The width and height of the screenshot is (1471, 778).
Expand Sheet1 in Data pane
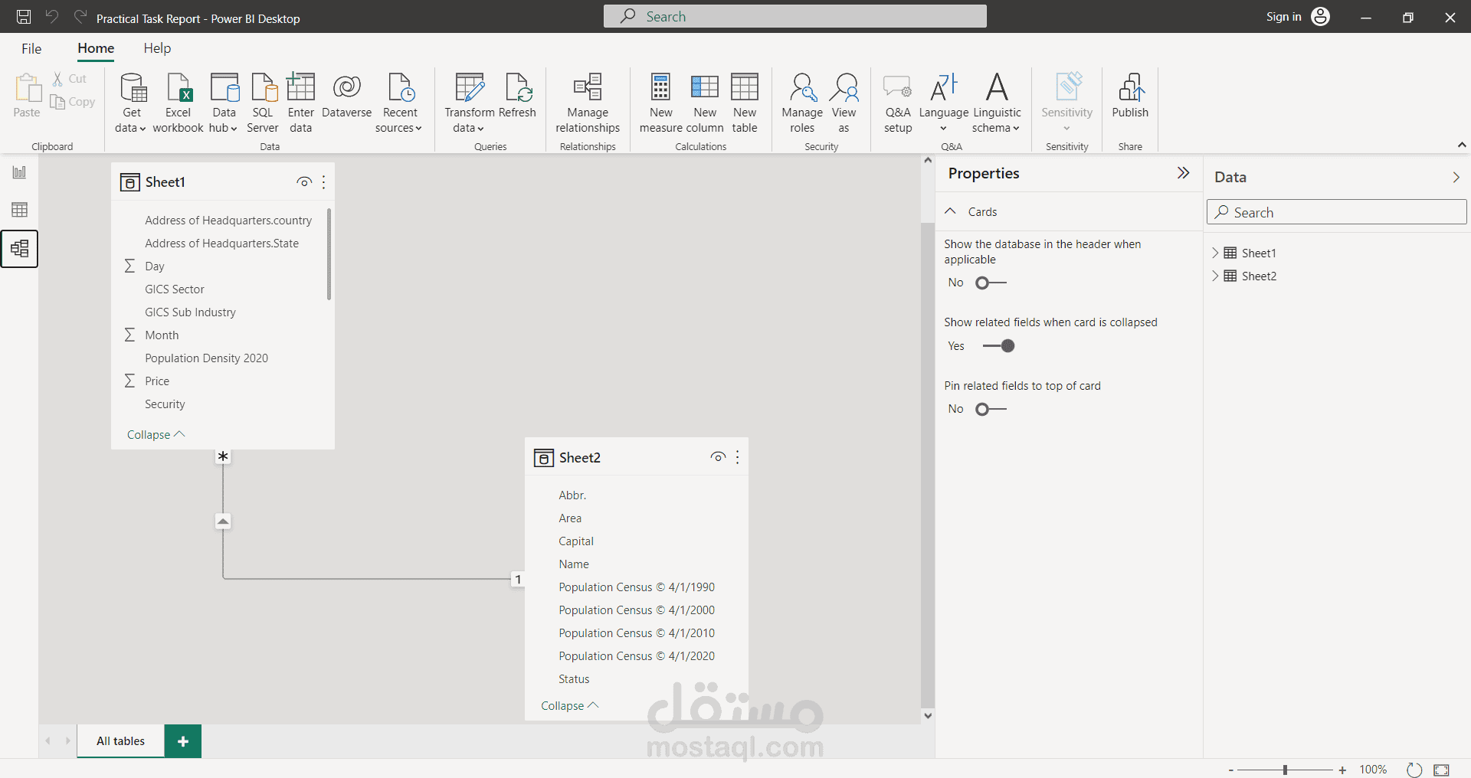[1215, 253]
